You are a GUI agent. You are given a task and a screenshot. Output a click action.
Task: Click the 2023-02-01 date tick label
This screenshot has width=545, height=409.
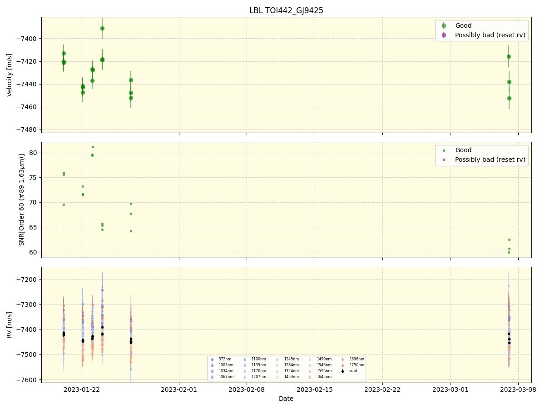pos(179,389)
